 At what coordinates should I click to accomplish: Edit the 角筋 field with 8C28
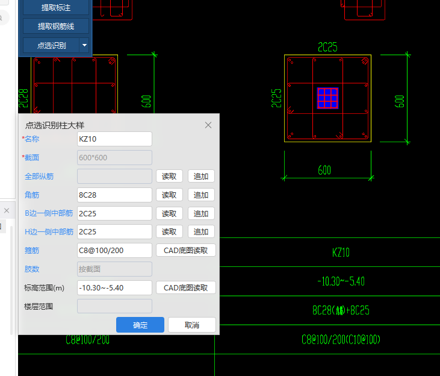pyautogui.click(x=114, y=195)
